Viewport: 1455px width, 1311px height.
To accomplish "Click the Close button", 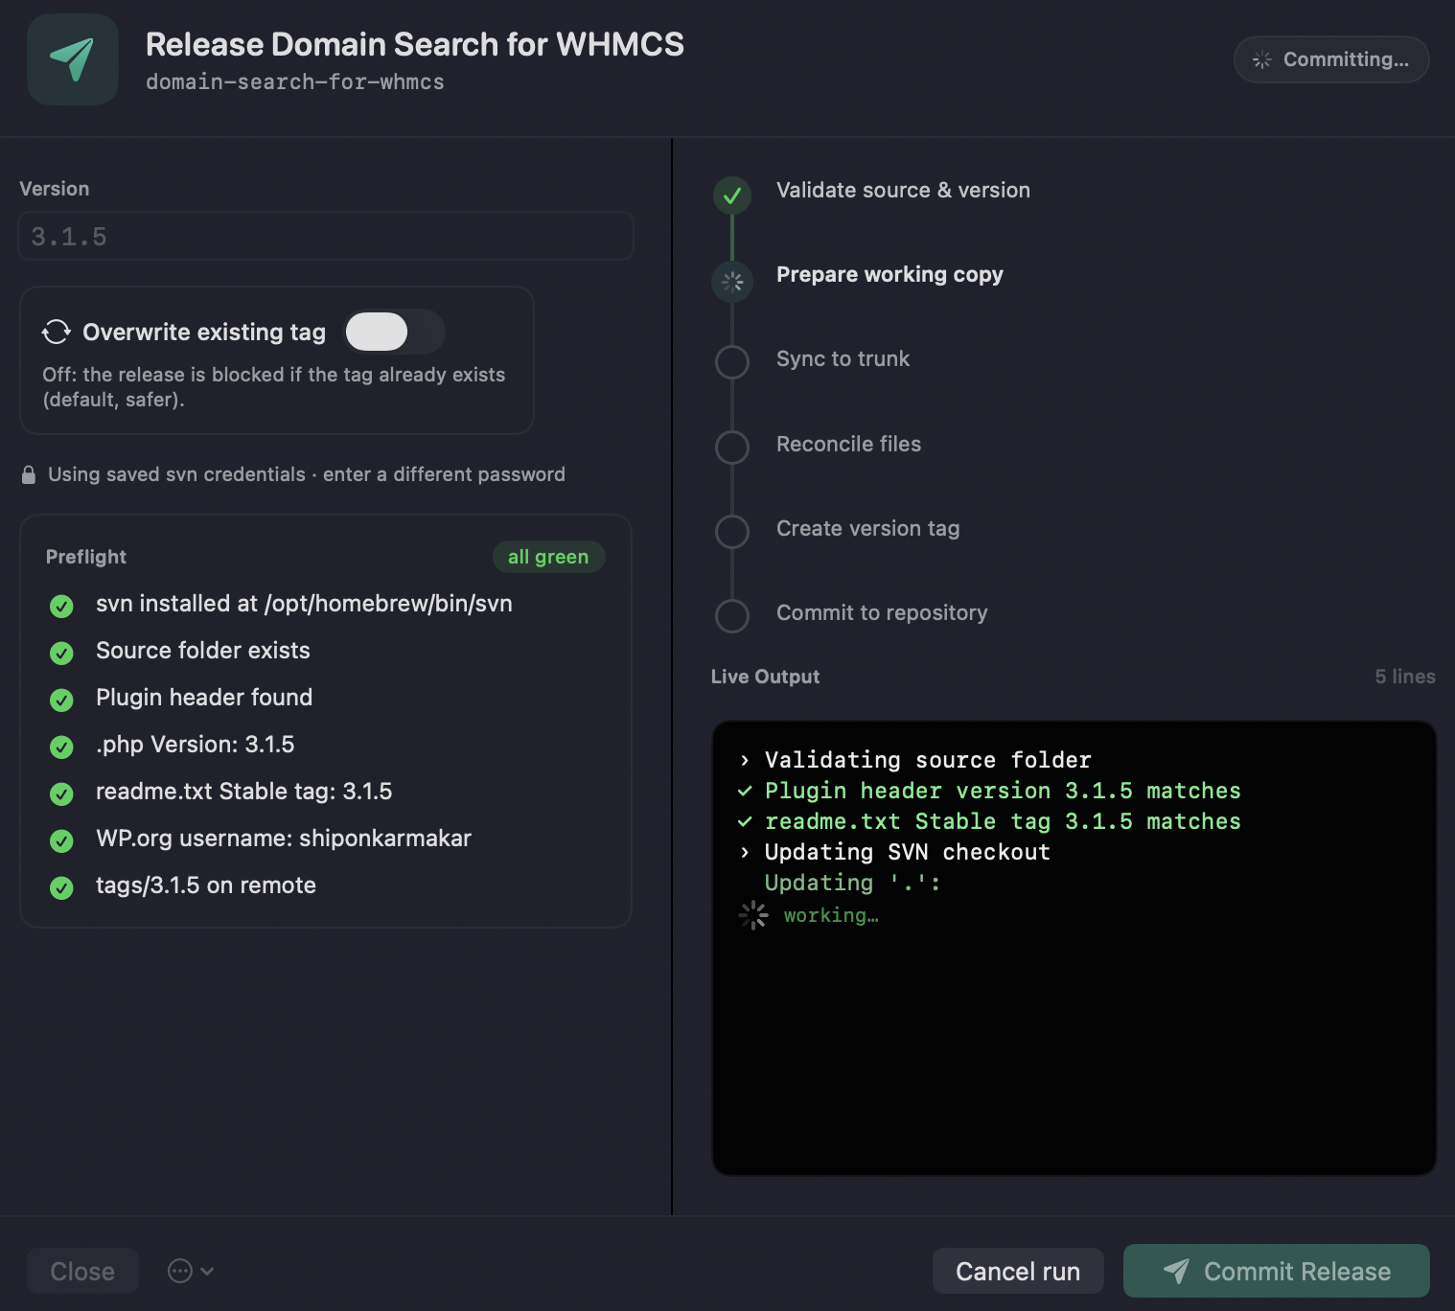I will (x=82, y=1271).
